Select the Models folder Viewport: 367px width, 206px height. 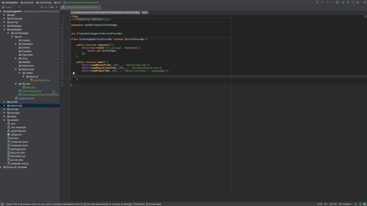(25, 62)
